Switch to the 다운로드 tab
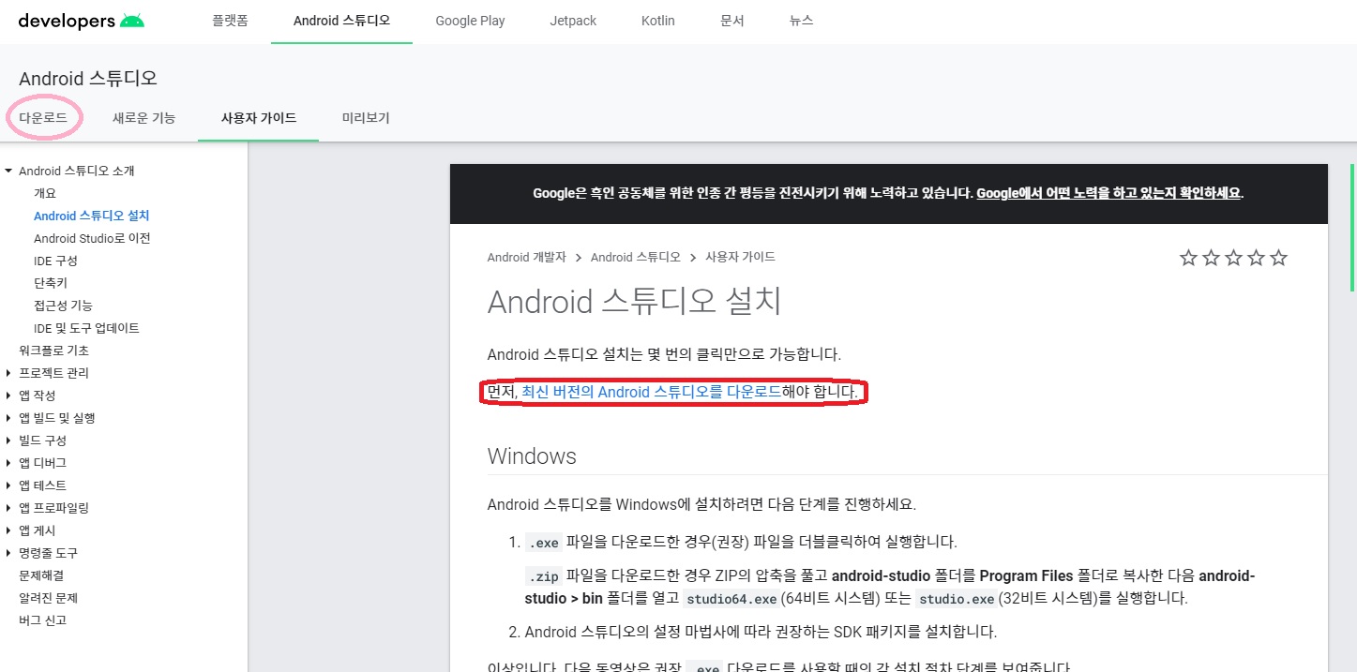The height and width of the screenshot is (672, 1357). (43, 118)
